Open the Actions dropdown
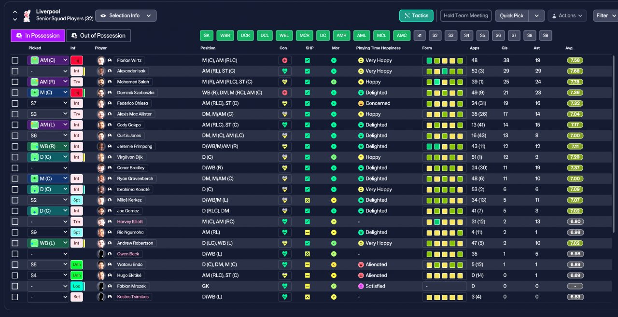Screen dimensions: 618x317 tap(567, 15)
